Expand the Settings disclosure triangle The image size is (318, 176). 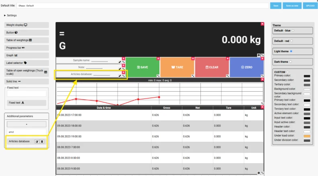(5, 15)
